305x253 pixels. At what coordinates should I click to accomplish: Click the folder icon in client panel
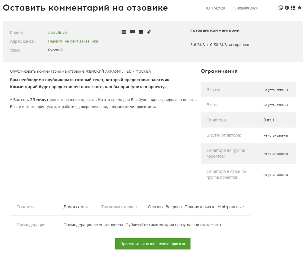pos(141,32)
